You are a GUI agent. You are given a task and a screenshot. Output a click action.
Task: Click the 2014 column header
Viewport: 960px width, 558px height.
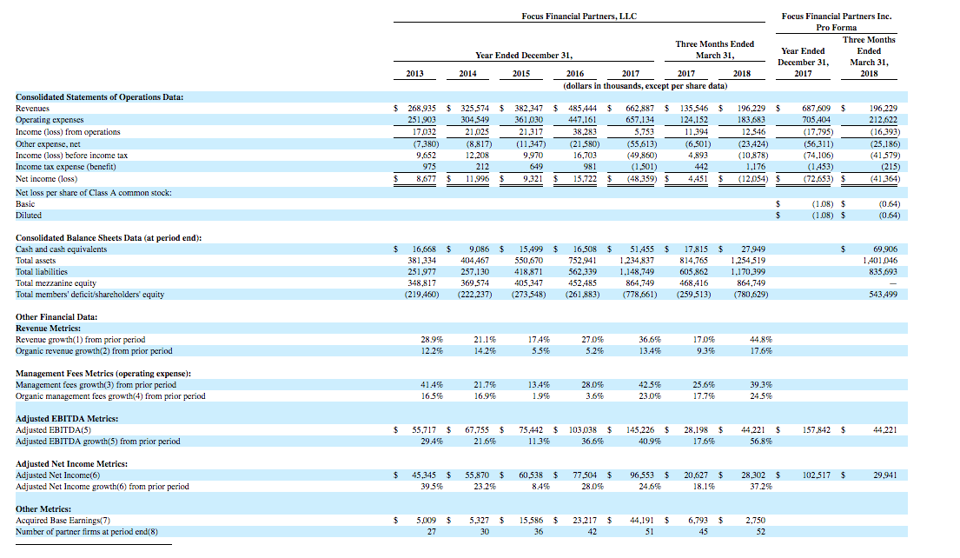click(x=467, y=74)
